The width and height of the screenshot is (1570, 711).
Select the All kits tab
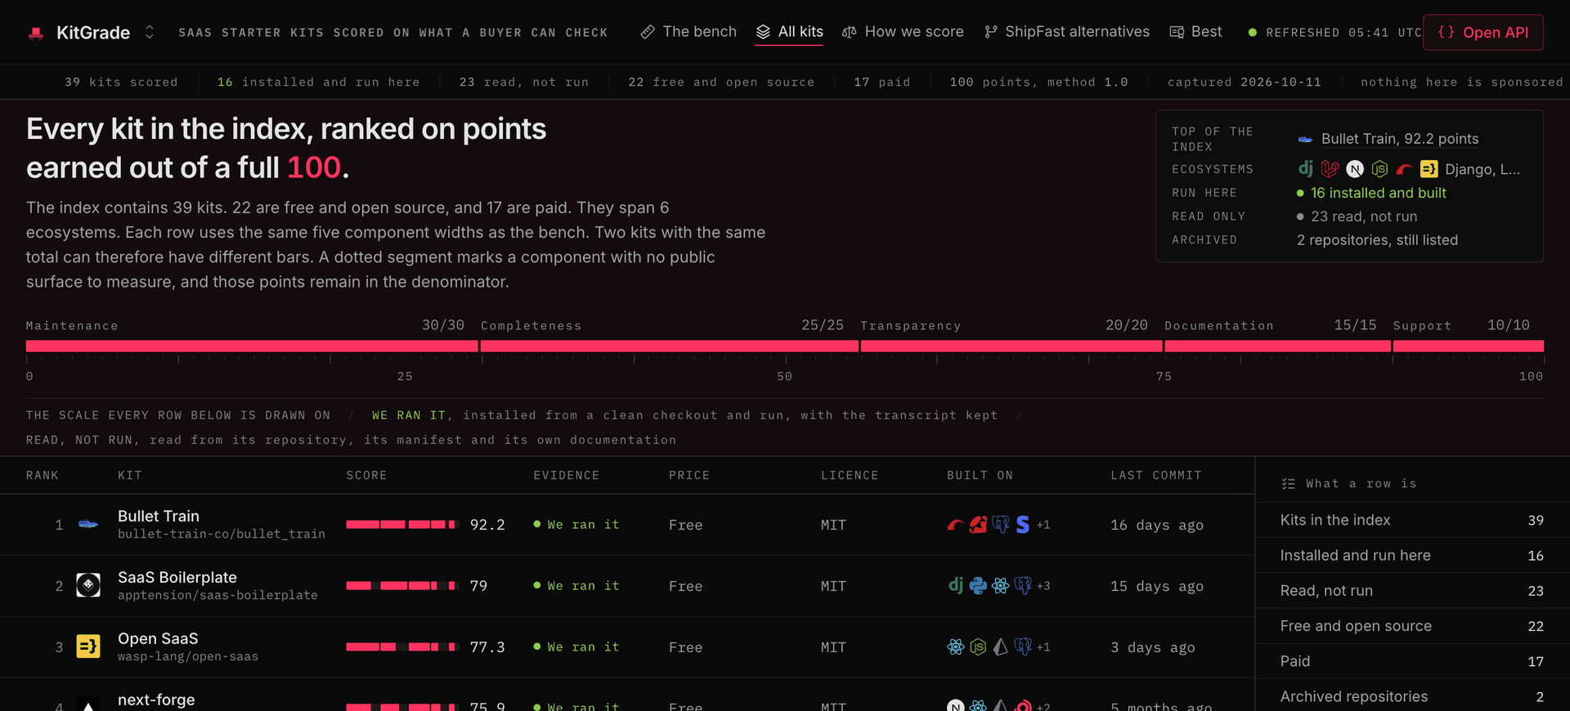coord(789,32)
